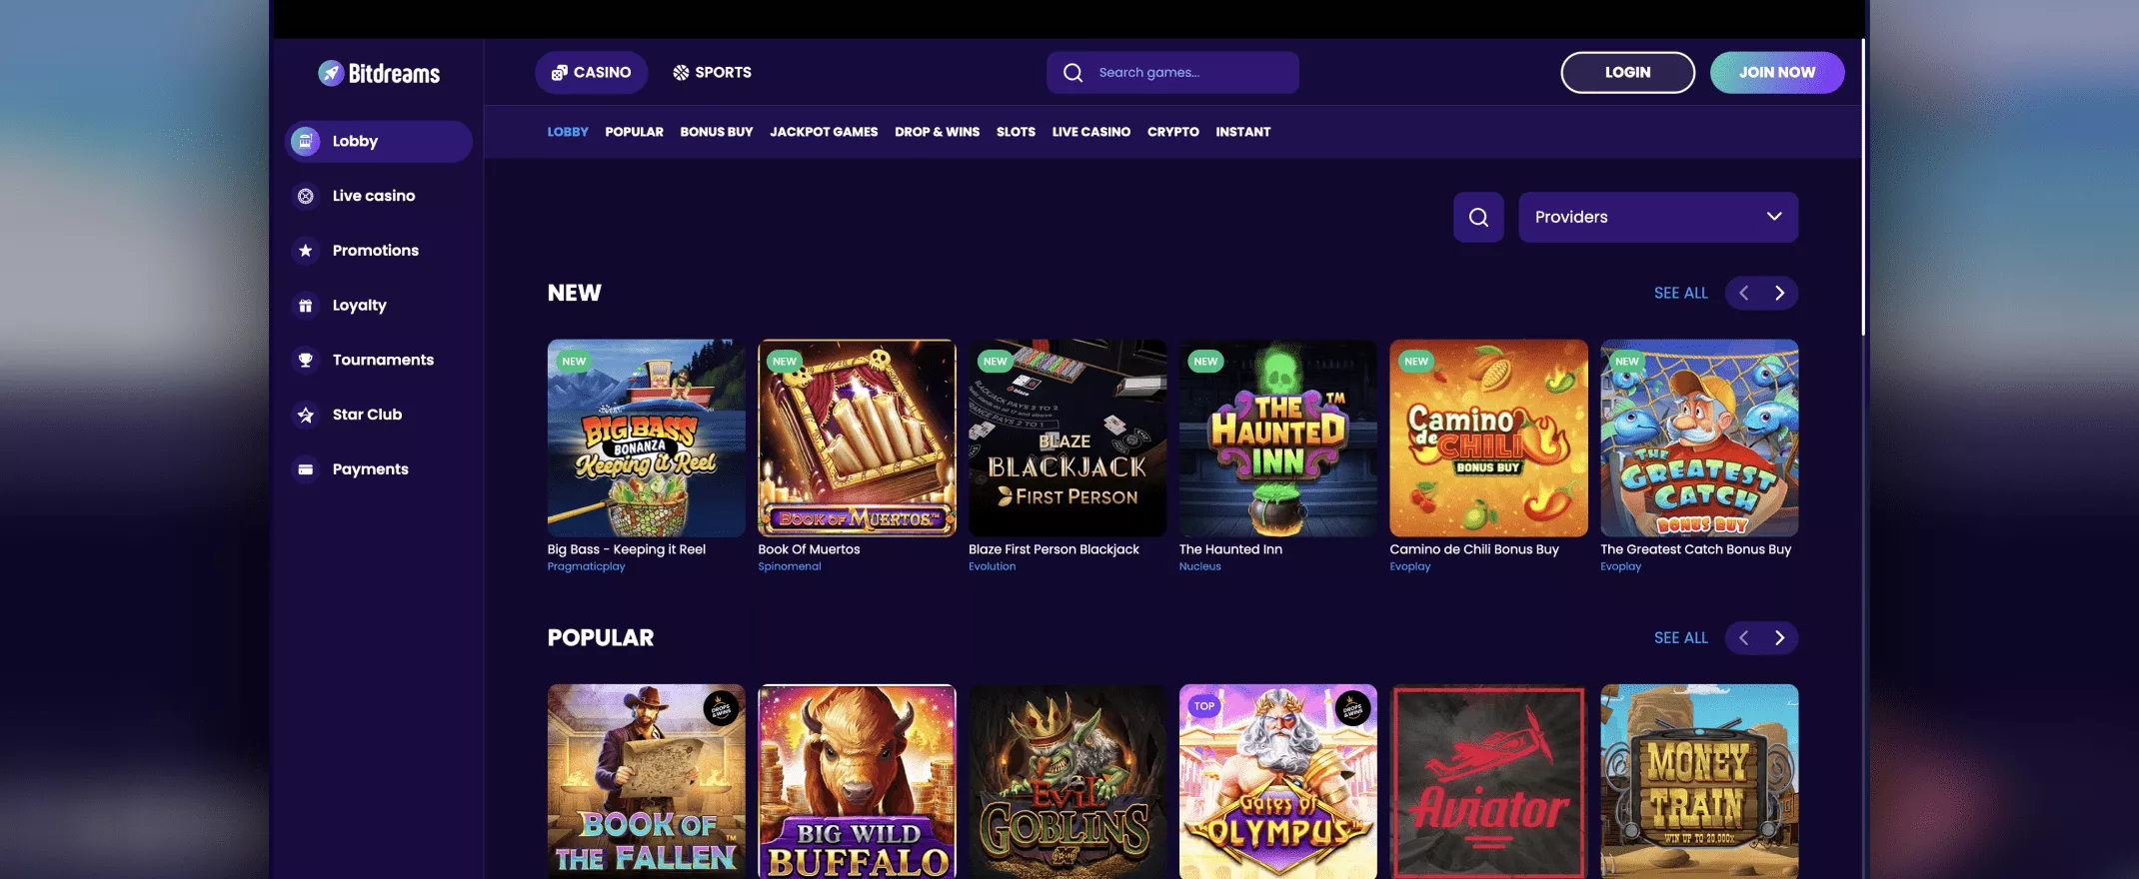The image size is (2139, 879).
Task: Select the SLOTS category tab
Action: click(x=1016, y=132)
